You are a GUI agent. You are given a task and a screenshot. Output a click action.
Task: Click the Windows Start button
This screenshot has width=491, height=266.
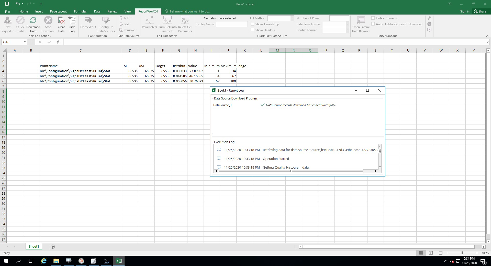pos(6,261)
